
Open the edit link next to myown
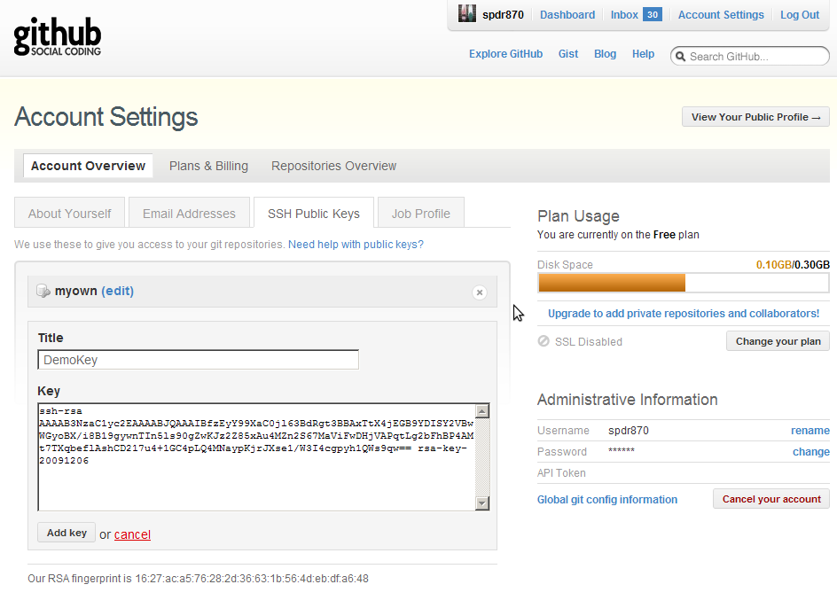point(117,291)
